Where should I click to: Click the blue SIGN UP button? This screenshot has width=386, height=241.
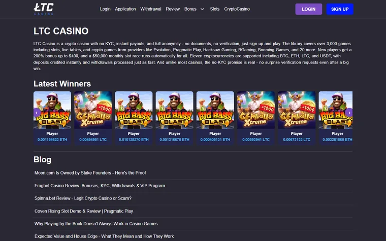[x=340, y=9]
